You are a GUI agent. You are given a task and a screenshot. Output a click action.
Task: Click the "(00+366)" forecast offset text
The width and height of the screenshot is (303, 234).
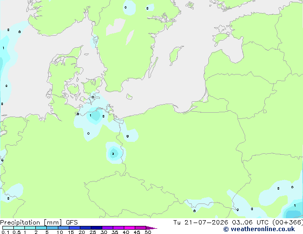(288, 223)
